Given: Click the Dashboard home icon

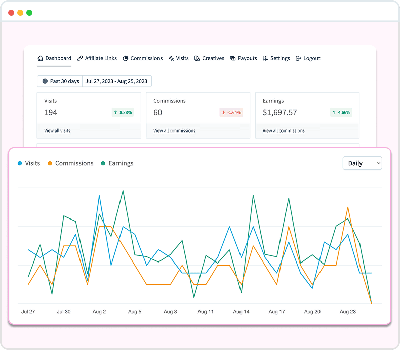Looking at the screenshot, I should click(41, 58).
